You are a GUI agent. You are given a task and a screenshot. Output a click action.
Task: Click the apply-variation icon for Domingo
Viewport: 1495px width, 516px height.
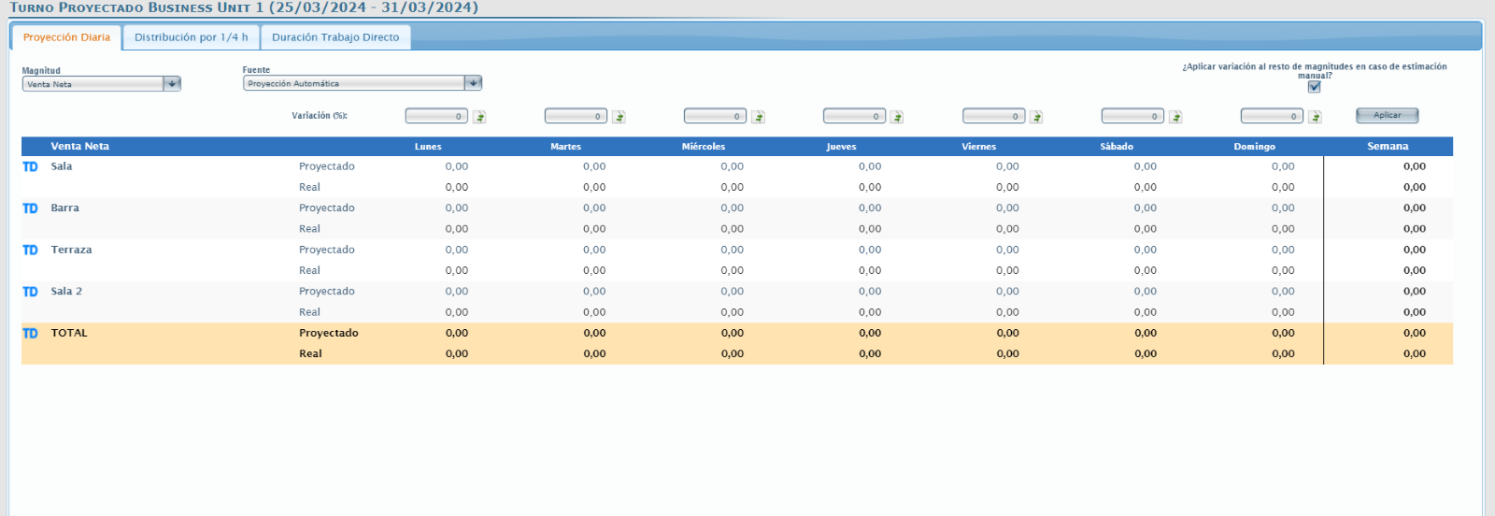1315,117
